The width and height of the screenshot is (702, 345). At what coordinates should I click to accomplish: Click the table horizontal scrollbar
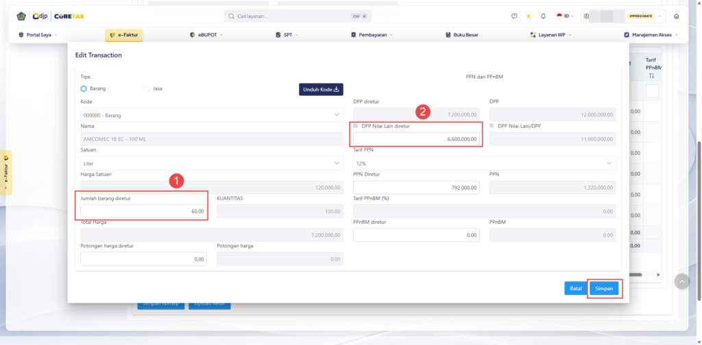[x=636, y=274]
